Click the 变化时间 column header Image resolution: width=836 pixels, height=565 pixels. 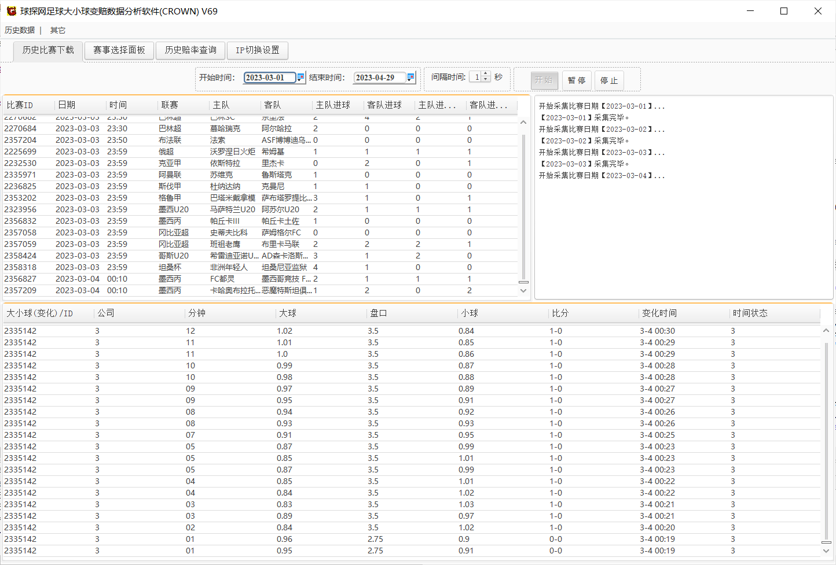[x=685, y=313]
